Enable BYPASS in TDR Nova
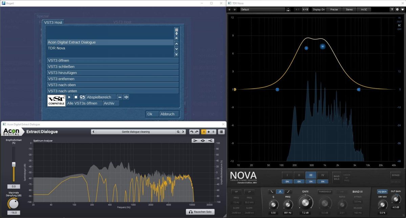The height and width of the screenshot is (218, 406). (x=395, y=175)
